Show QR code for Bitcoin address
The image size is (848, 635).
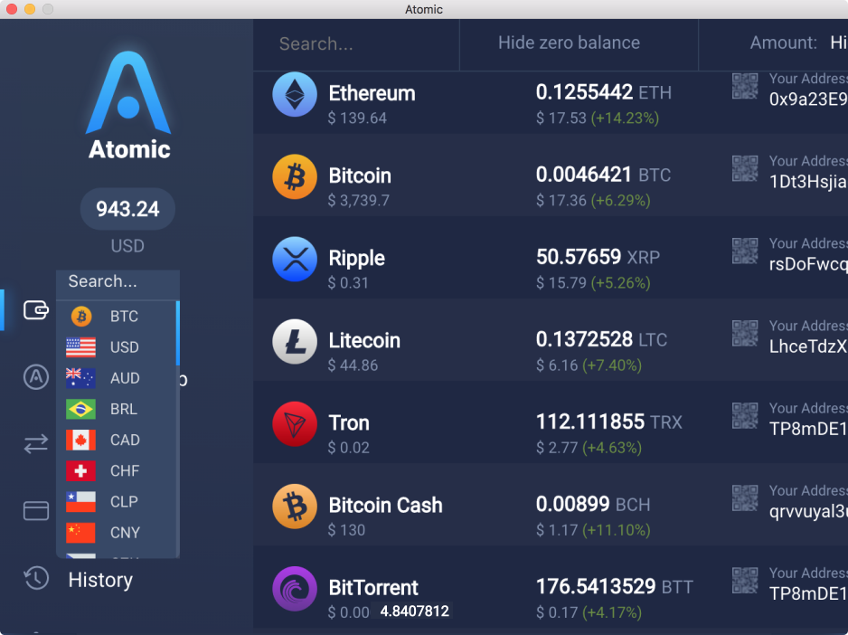tap(745, 168)
